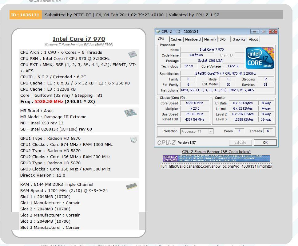Click the L1 Data value 6 x 32 KBytes
Viewport: 298px width, 246px height.
click(244, 103)
